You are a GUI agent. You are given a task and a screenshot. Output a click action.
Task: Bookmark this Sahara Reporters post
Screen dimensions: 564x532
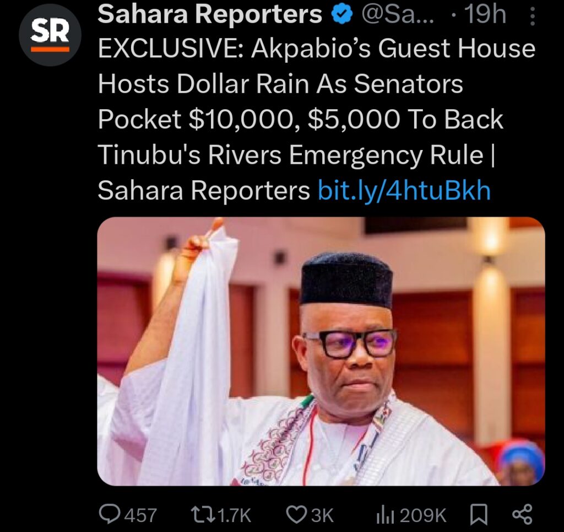(479, 514)
